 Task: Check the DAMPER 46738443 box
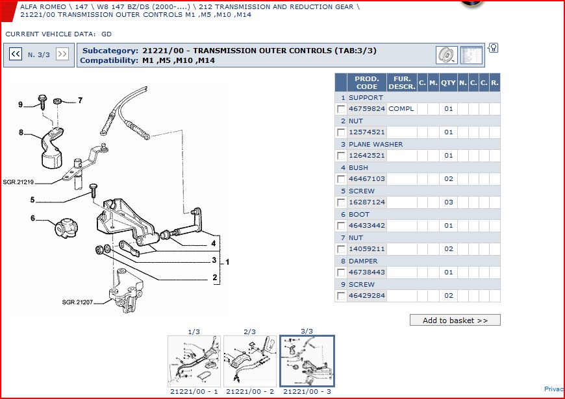click(341, 272)
